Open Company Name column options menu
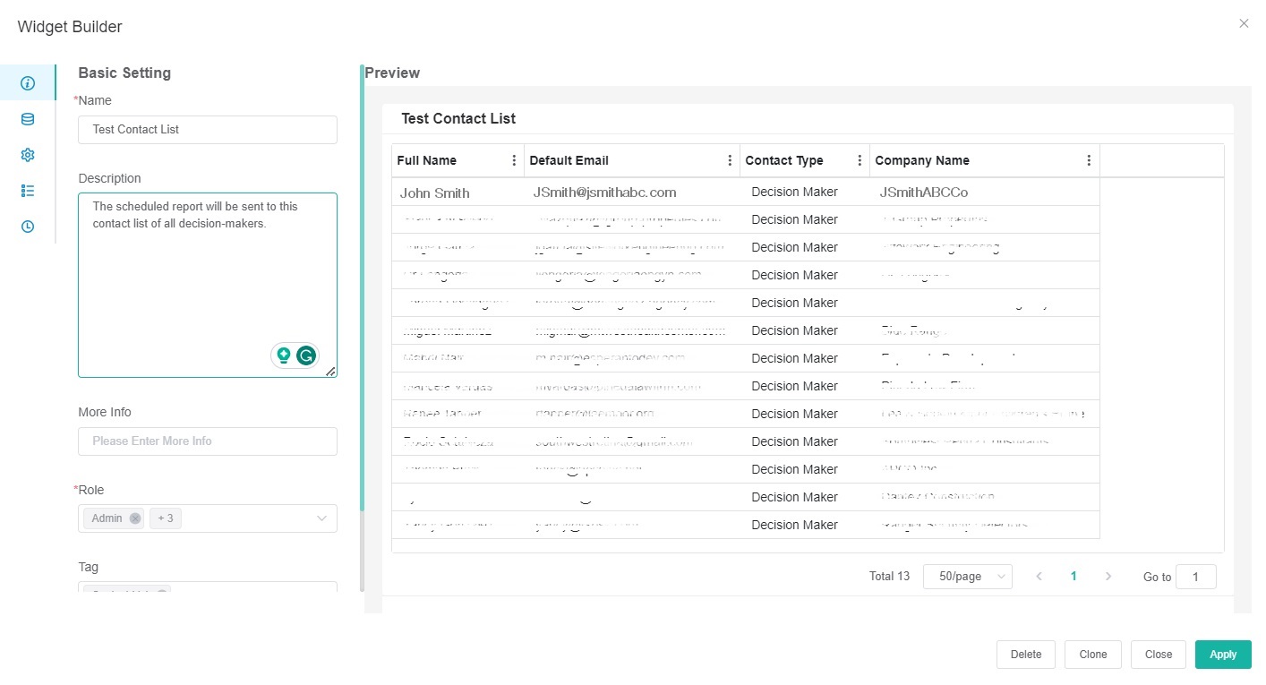This screenshot has width=1266, height=685. click(1089, 161)
